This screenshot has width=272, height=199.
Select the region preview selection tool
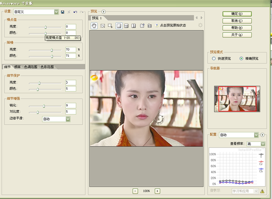(103, 26)
